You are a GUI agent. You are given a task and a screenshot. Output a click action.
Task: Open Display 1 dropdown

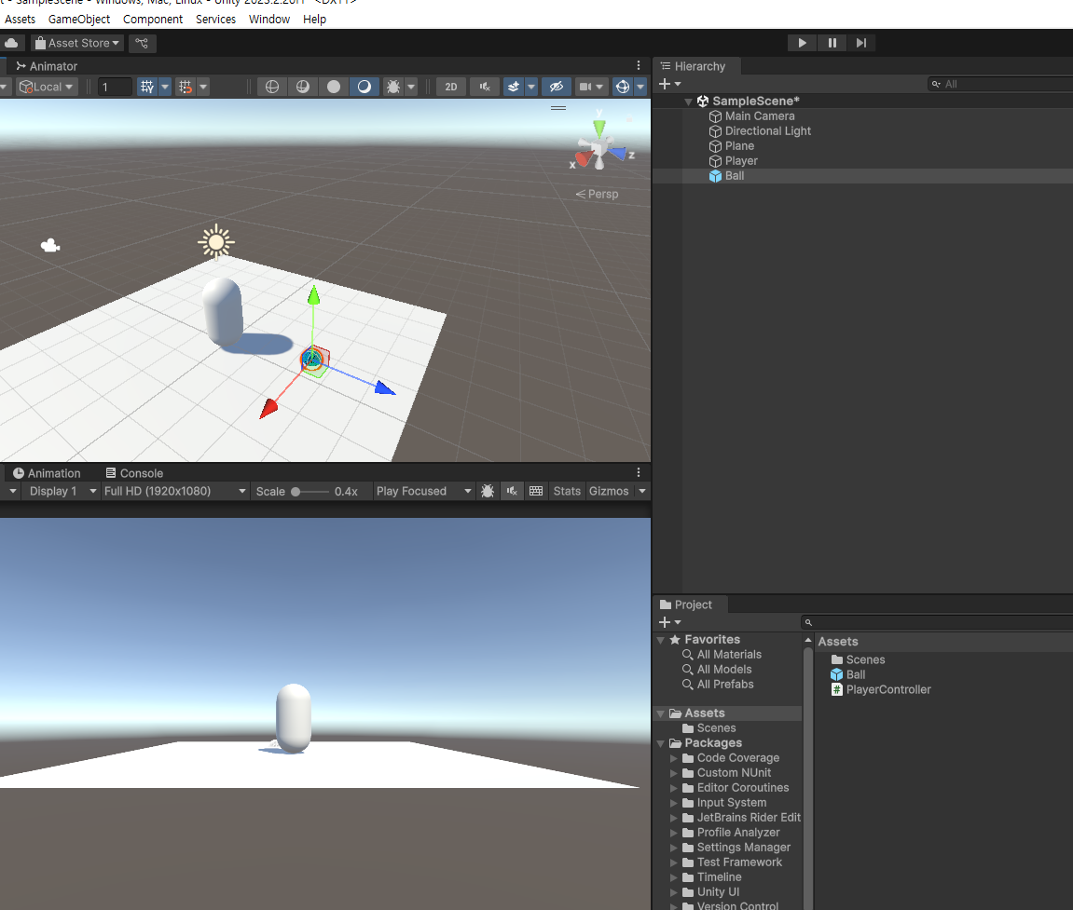[x=62, y=491]
